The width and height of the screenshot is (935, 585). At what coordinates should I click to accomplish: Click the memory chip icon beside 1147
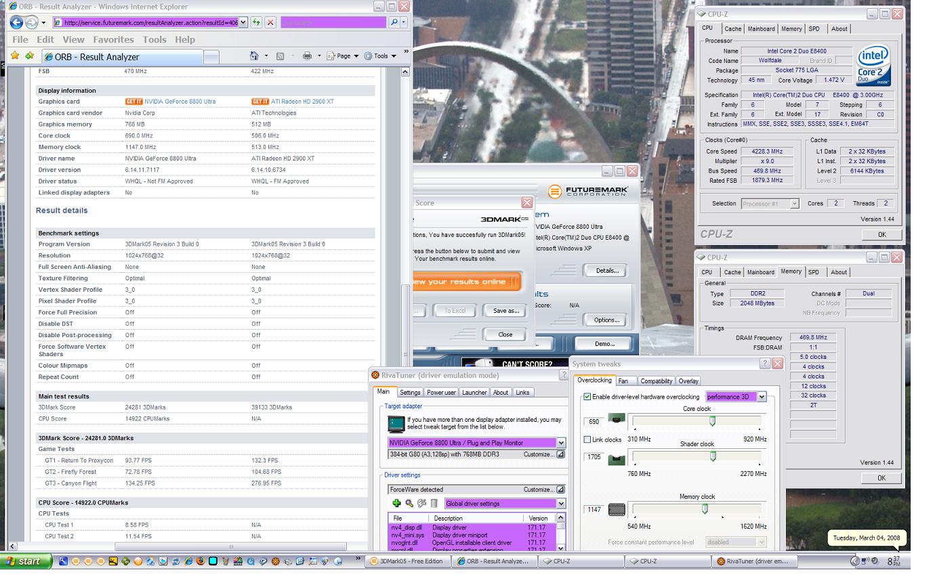(x=616, y=509)
